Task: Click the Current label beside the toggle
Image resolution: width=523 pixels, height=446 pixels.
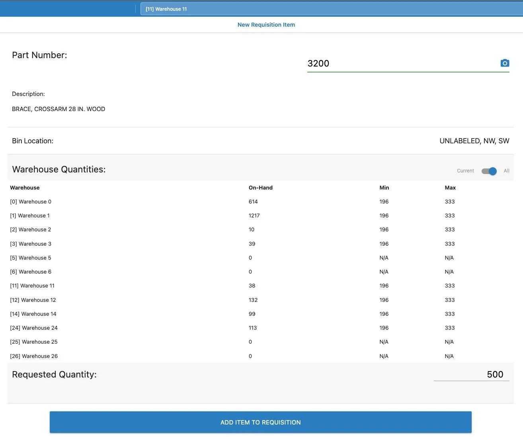Action: point(465,171)
